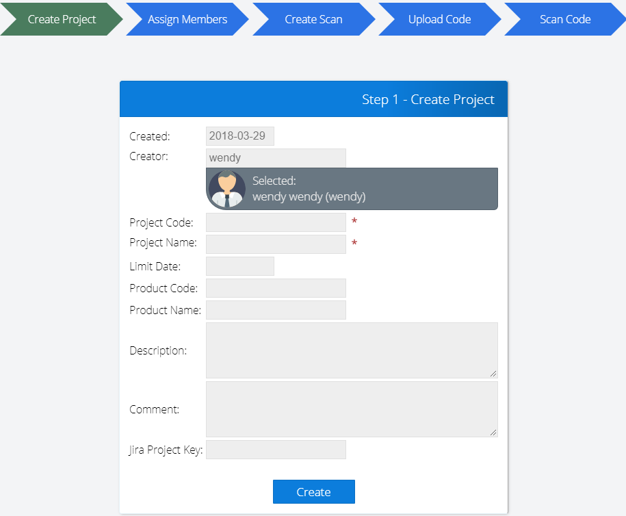Image resolution: width=626 pixels, height=516 pixels.
Task: Click the red asterisk beside Project Code
Action: (x=354, y=221)
